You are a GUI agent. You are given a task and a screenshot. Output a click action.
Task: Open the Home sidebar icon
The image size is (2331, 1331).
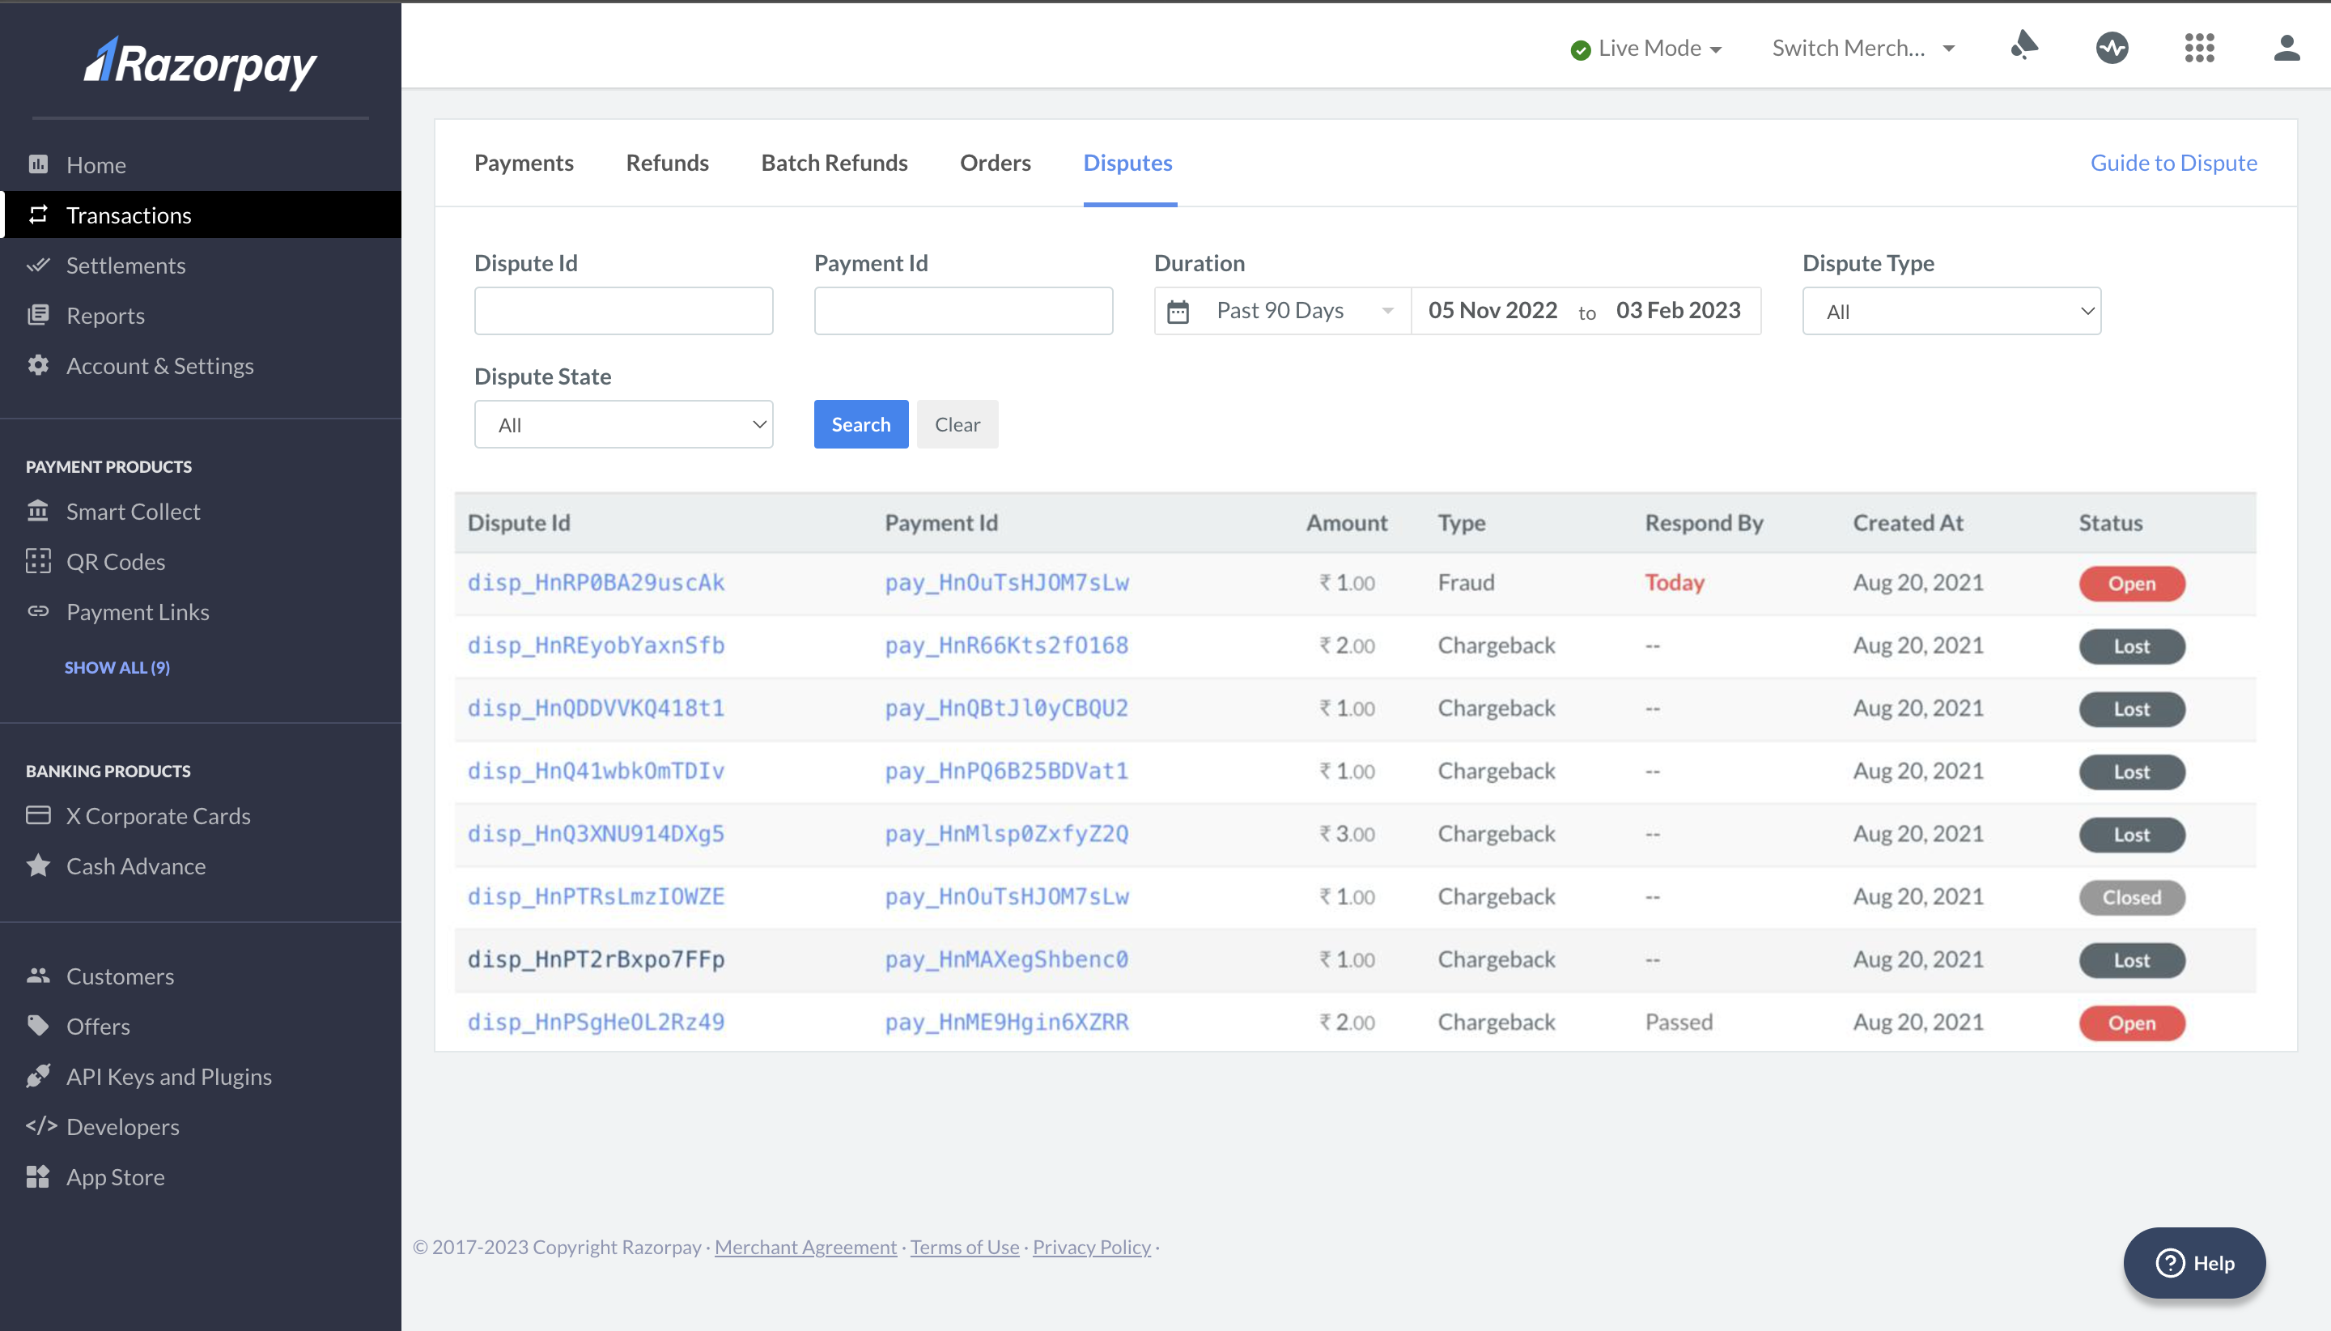point(37,164)
